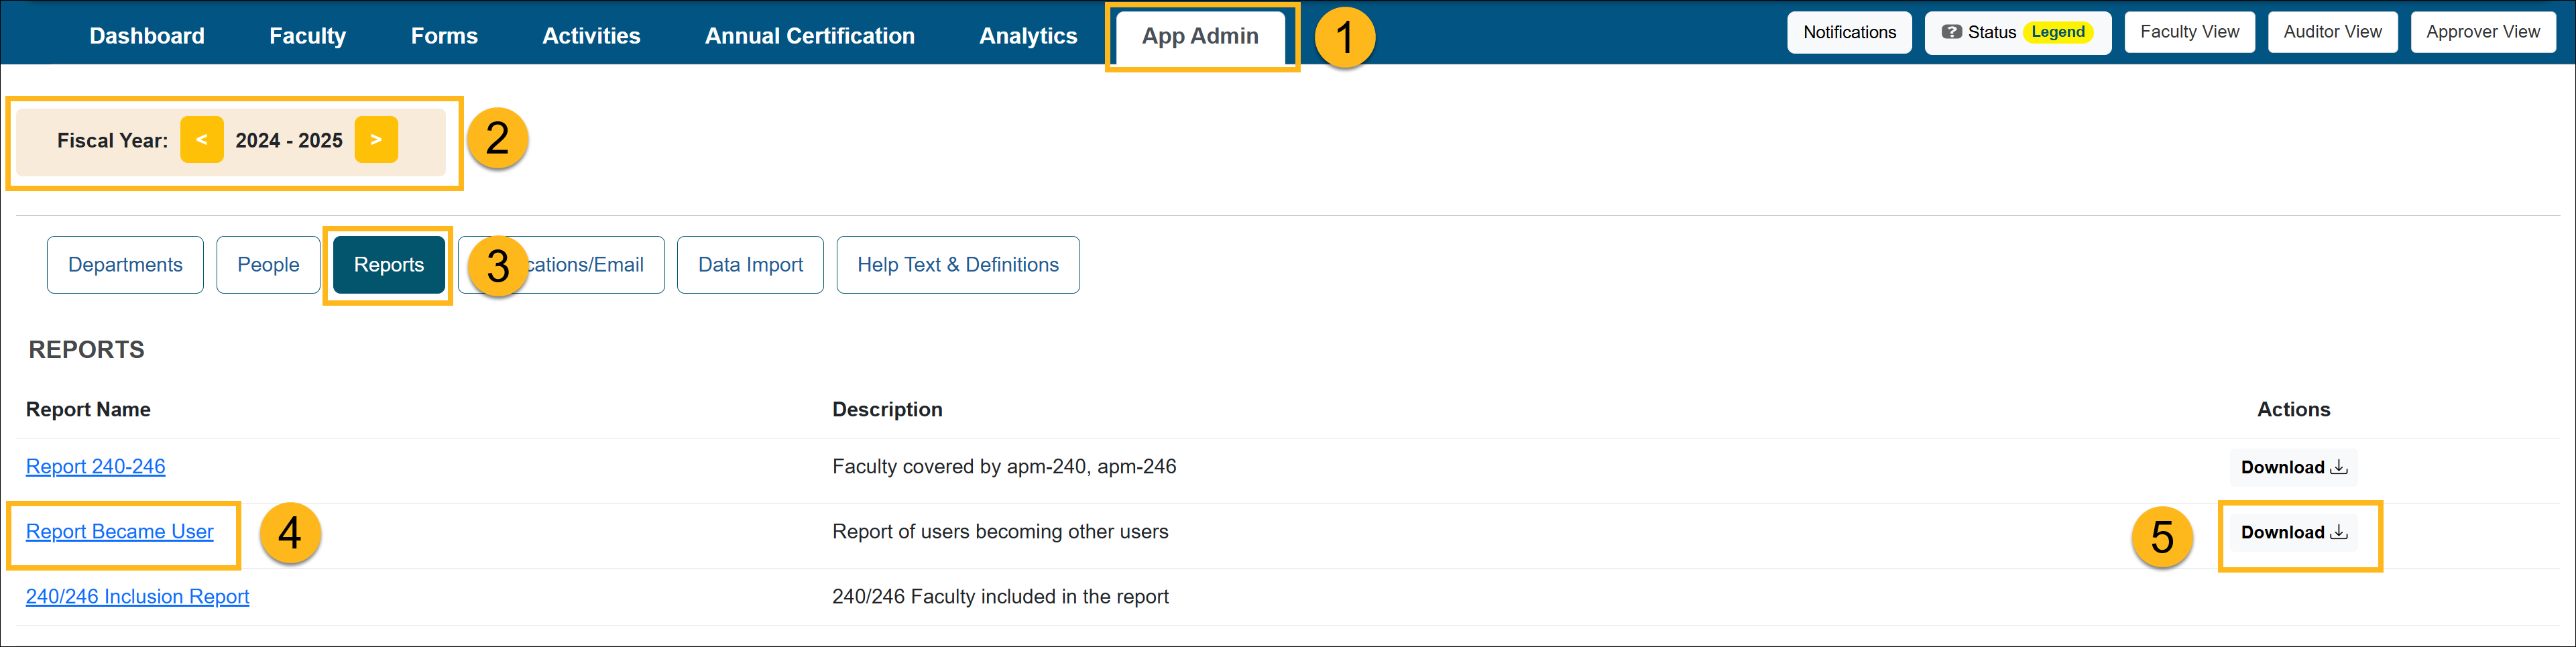Select the Departments tab
The image size is (2576, 647).
coord(124,264)
